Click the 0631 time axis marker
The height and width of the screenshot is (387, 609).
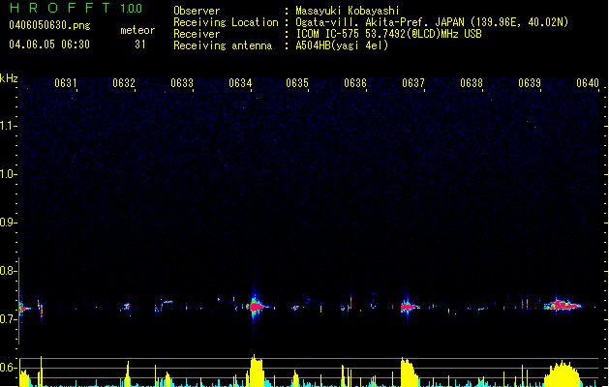click(65, 83)
